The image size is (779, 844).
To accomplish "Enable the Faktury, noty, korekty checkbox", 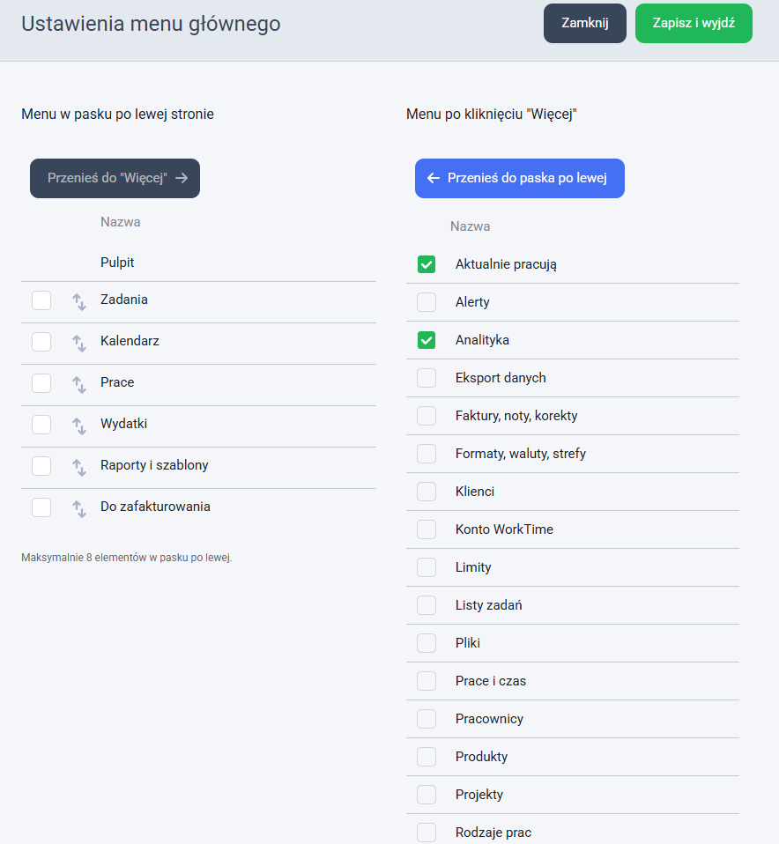I will click(x=427, y=416).
